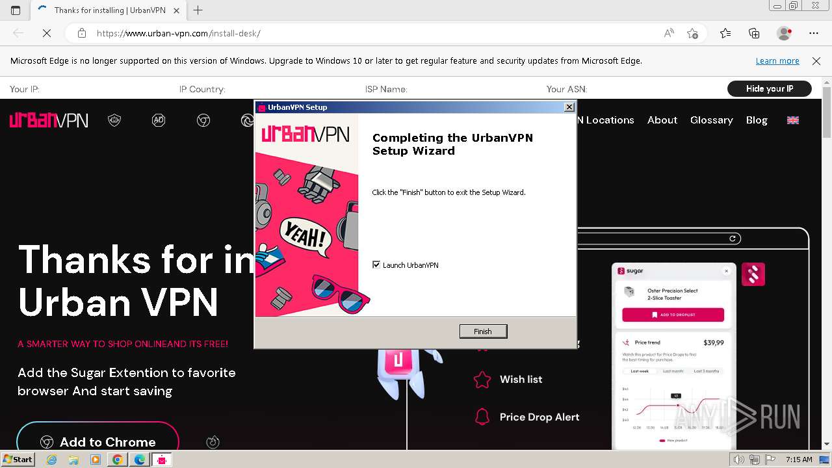832x468 pixels.
Task: Dismiss the Edge unsupported version banner
Action: click(x=816, y=60)
